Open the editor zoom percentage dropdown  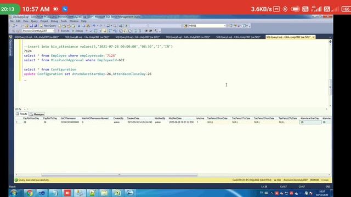(x=25, y=109)
